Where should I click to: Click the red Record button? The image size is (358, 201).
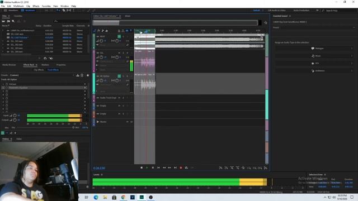tap(181, 167)
